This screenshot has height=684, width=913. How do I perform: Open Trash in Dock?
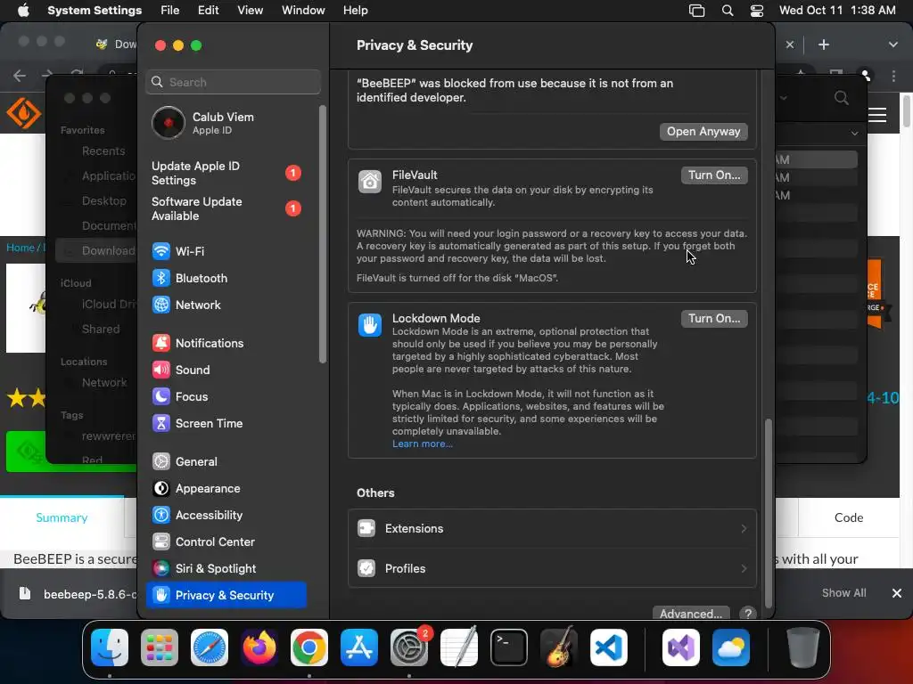pos(803,647)
